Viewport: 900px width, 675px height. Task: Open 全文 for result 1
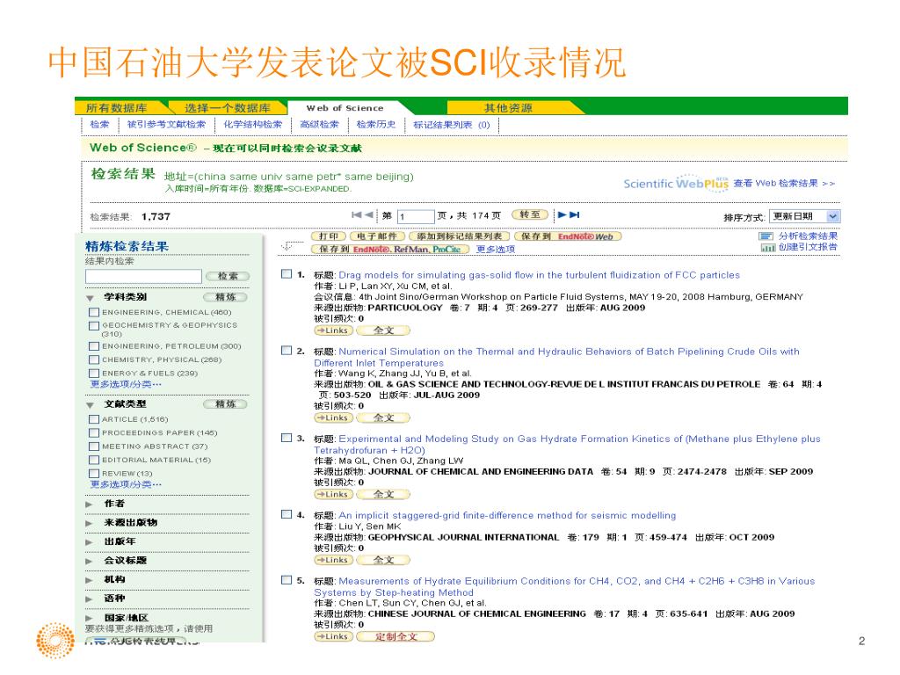coord(383,330)
